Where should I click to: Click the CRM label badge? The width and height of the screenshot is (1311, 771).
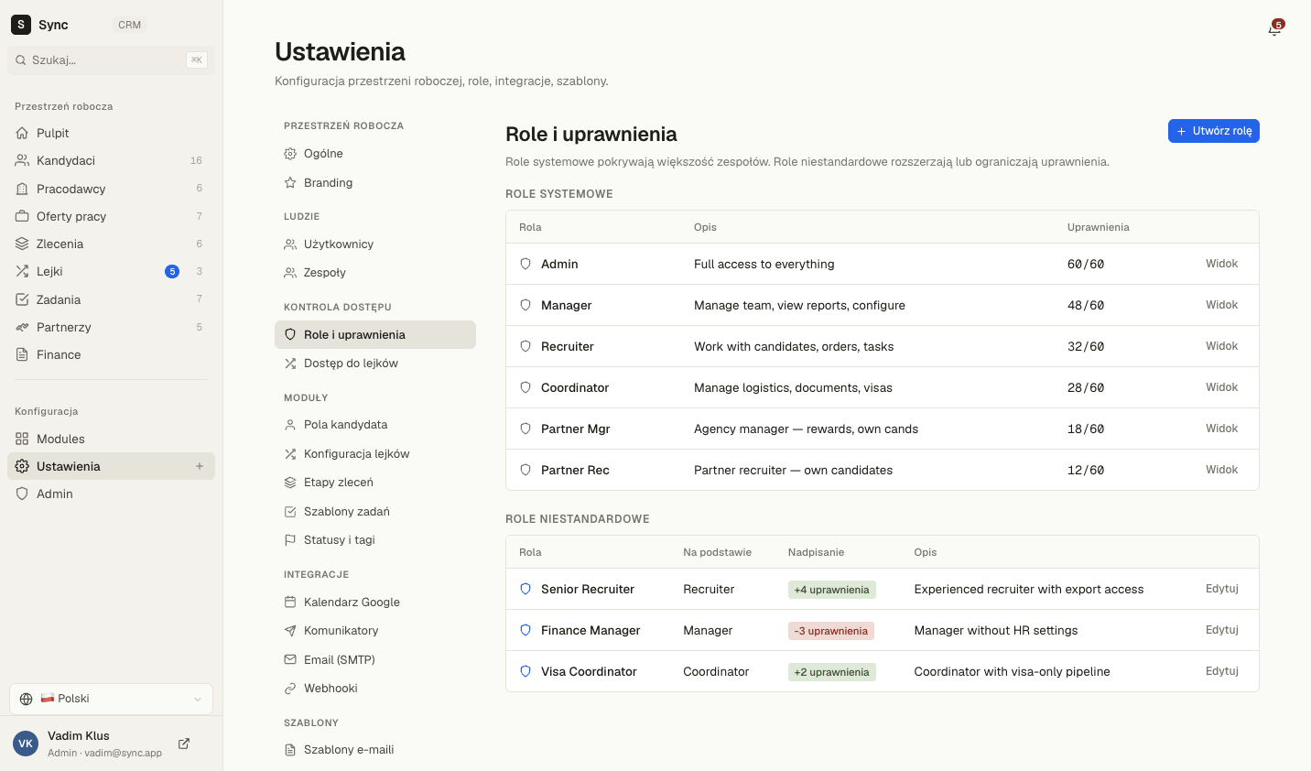130,25
